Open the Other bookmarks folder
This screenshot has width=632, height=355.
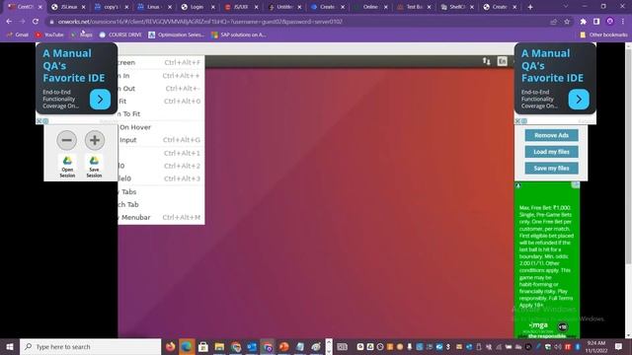[x=603, y=35]
